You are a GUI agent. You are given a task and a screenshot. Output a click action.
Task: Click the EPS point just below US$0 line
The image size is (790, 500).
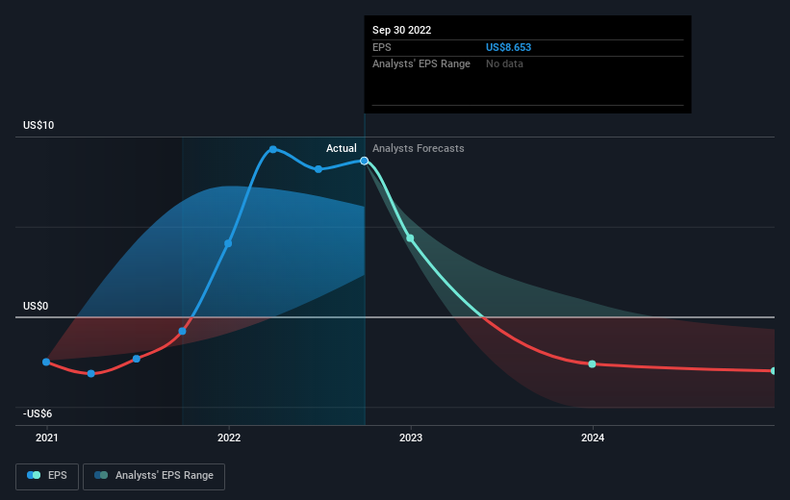click(183, 332)
